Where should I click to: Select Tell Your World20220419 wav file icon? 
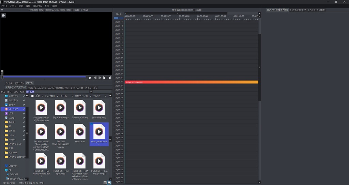click(61, 132)
